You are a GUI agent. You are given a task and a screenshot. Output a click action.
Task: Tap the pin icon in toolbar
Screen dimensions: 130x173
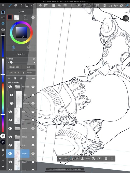(127, 5)
